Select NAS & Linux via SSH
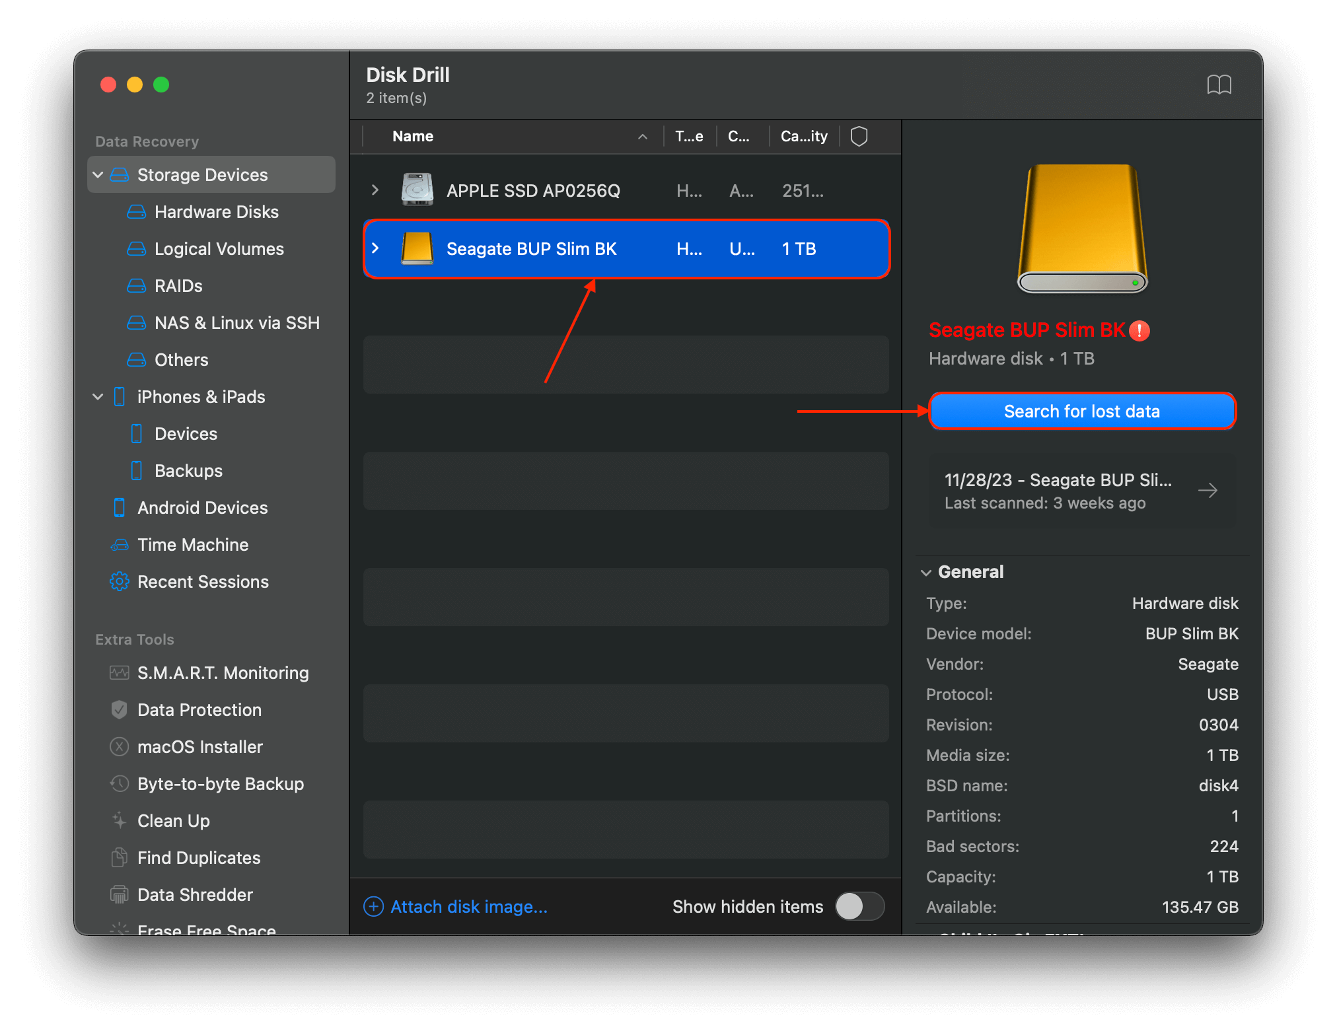The width and height of the screenshot is (1337, 1033). [237, 322]
